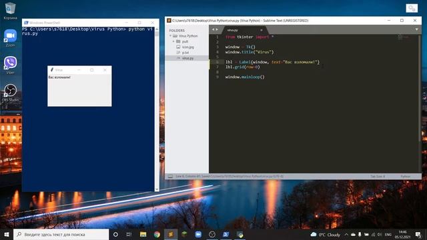This screenshot has width=427, height=240.
Task: Open the taskbar clock and date
Action: [x=403, y=235]
